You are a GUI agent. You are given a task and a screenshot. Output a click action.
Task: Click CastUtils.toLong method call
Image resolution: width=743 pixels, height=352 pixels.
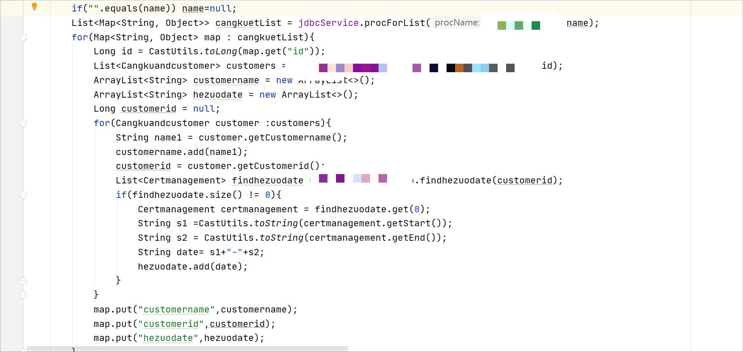point(193,51)
